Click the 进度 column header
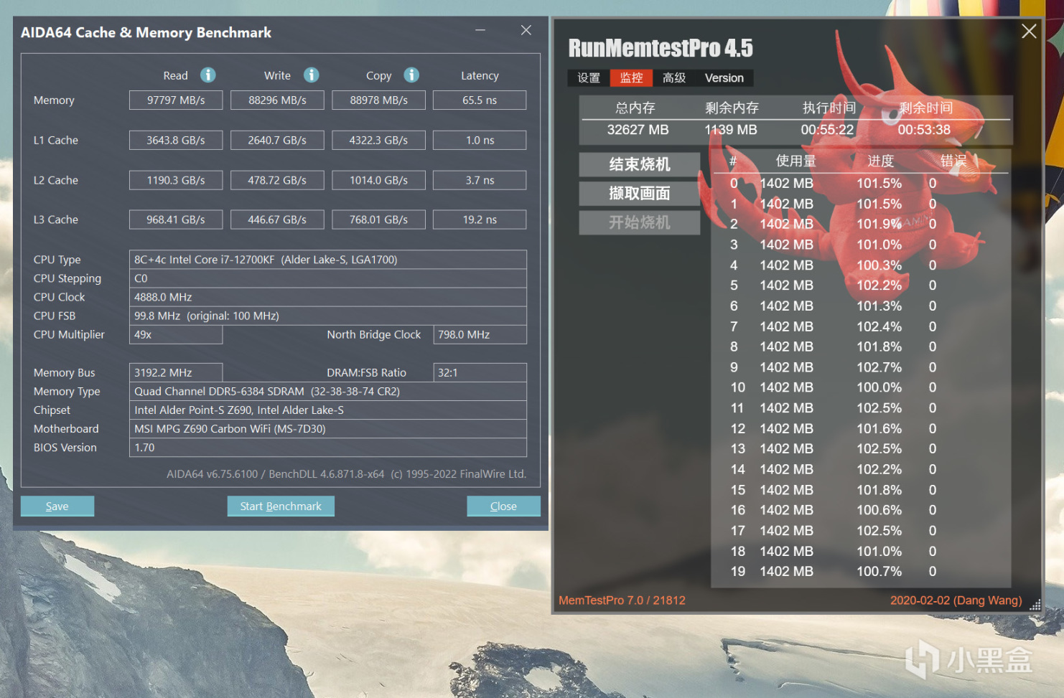Image resolution: width=1064 pixels, height=698 pixels. coord(881,161)
